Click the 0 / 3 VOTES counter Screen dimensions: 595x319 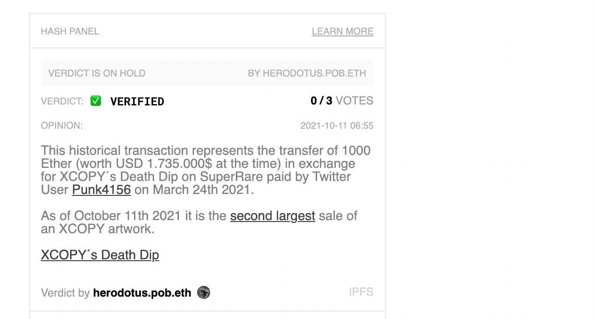coord(342,101)
